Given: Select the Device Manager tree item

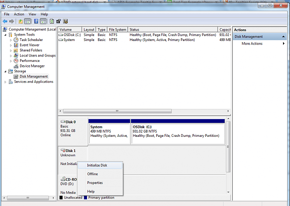Looking at the screenshot, I should click(x=32, y=66).
